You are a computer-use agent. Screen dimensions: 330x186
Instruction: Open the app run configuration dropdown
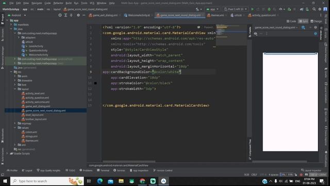point(212,9)
